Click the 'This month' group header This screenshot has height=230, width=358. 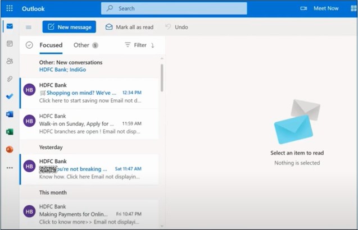pyautogui.click(x=53, y=192)
